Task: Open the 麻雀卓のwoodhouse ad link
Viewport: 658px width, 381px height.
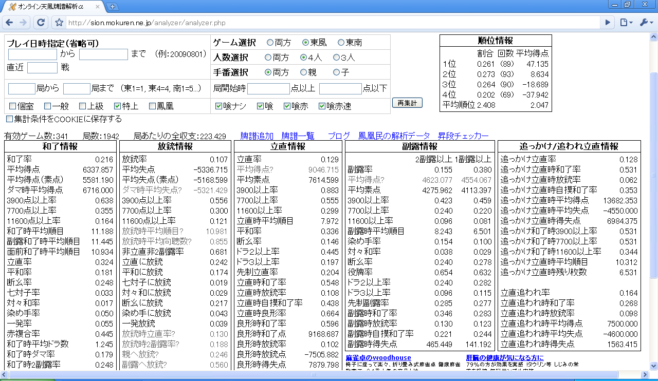Action: click(x=378, y=357)
